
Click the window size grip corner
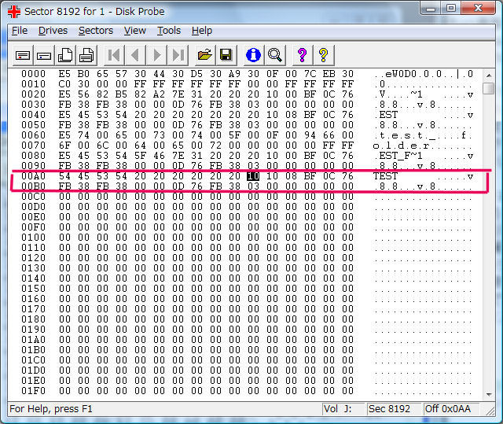(490, 411)
